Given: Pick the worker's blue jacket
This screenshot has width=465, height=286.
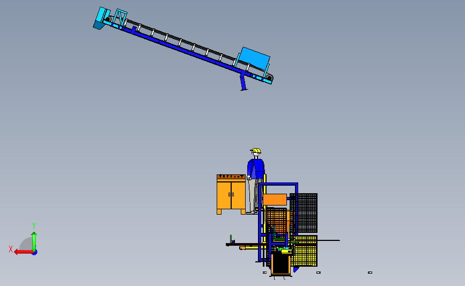Looking at the screenshot, I should tap(256, 168).
